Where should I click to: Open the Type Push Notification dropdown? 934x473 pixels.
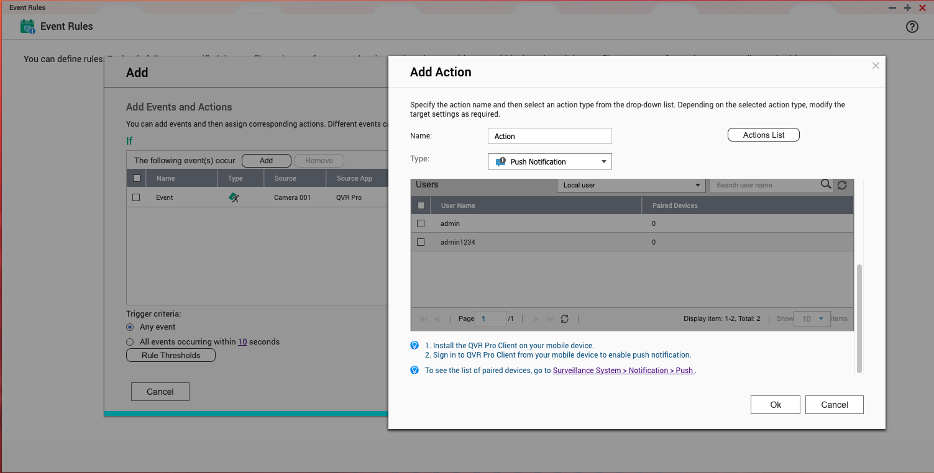(x=550, y=161)
